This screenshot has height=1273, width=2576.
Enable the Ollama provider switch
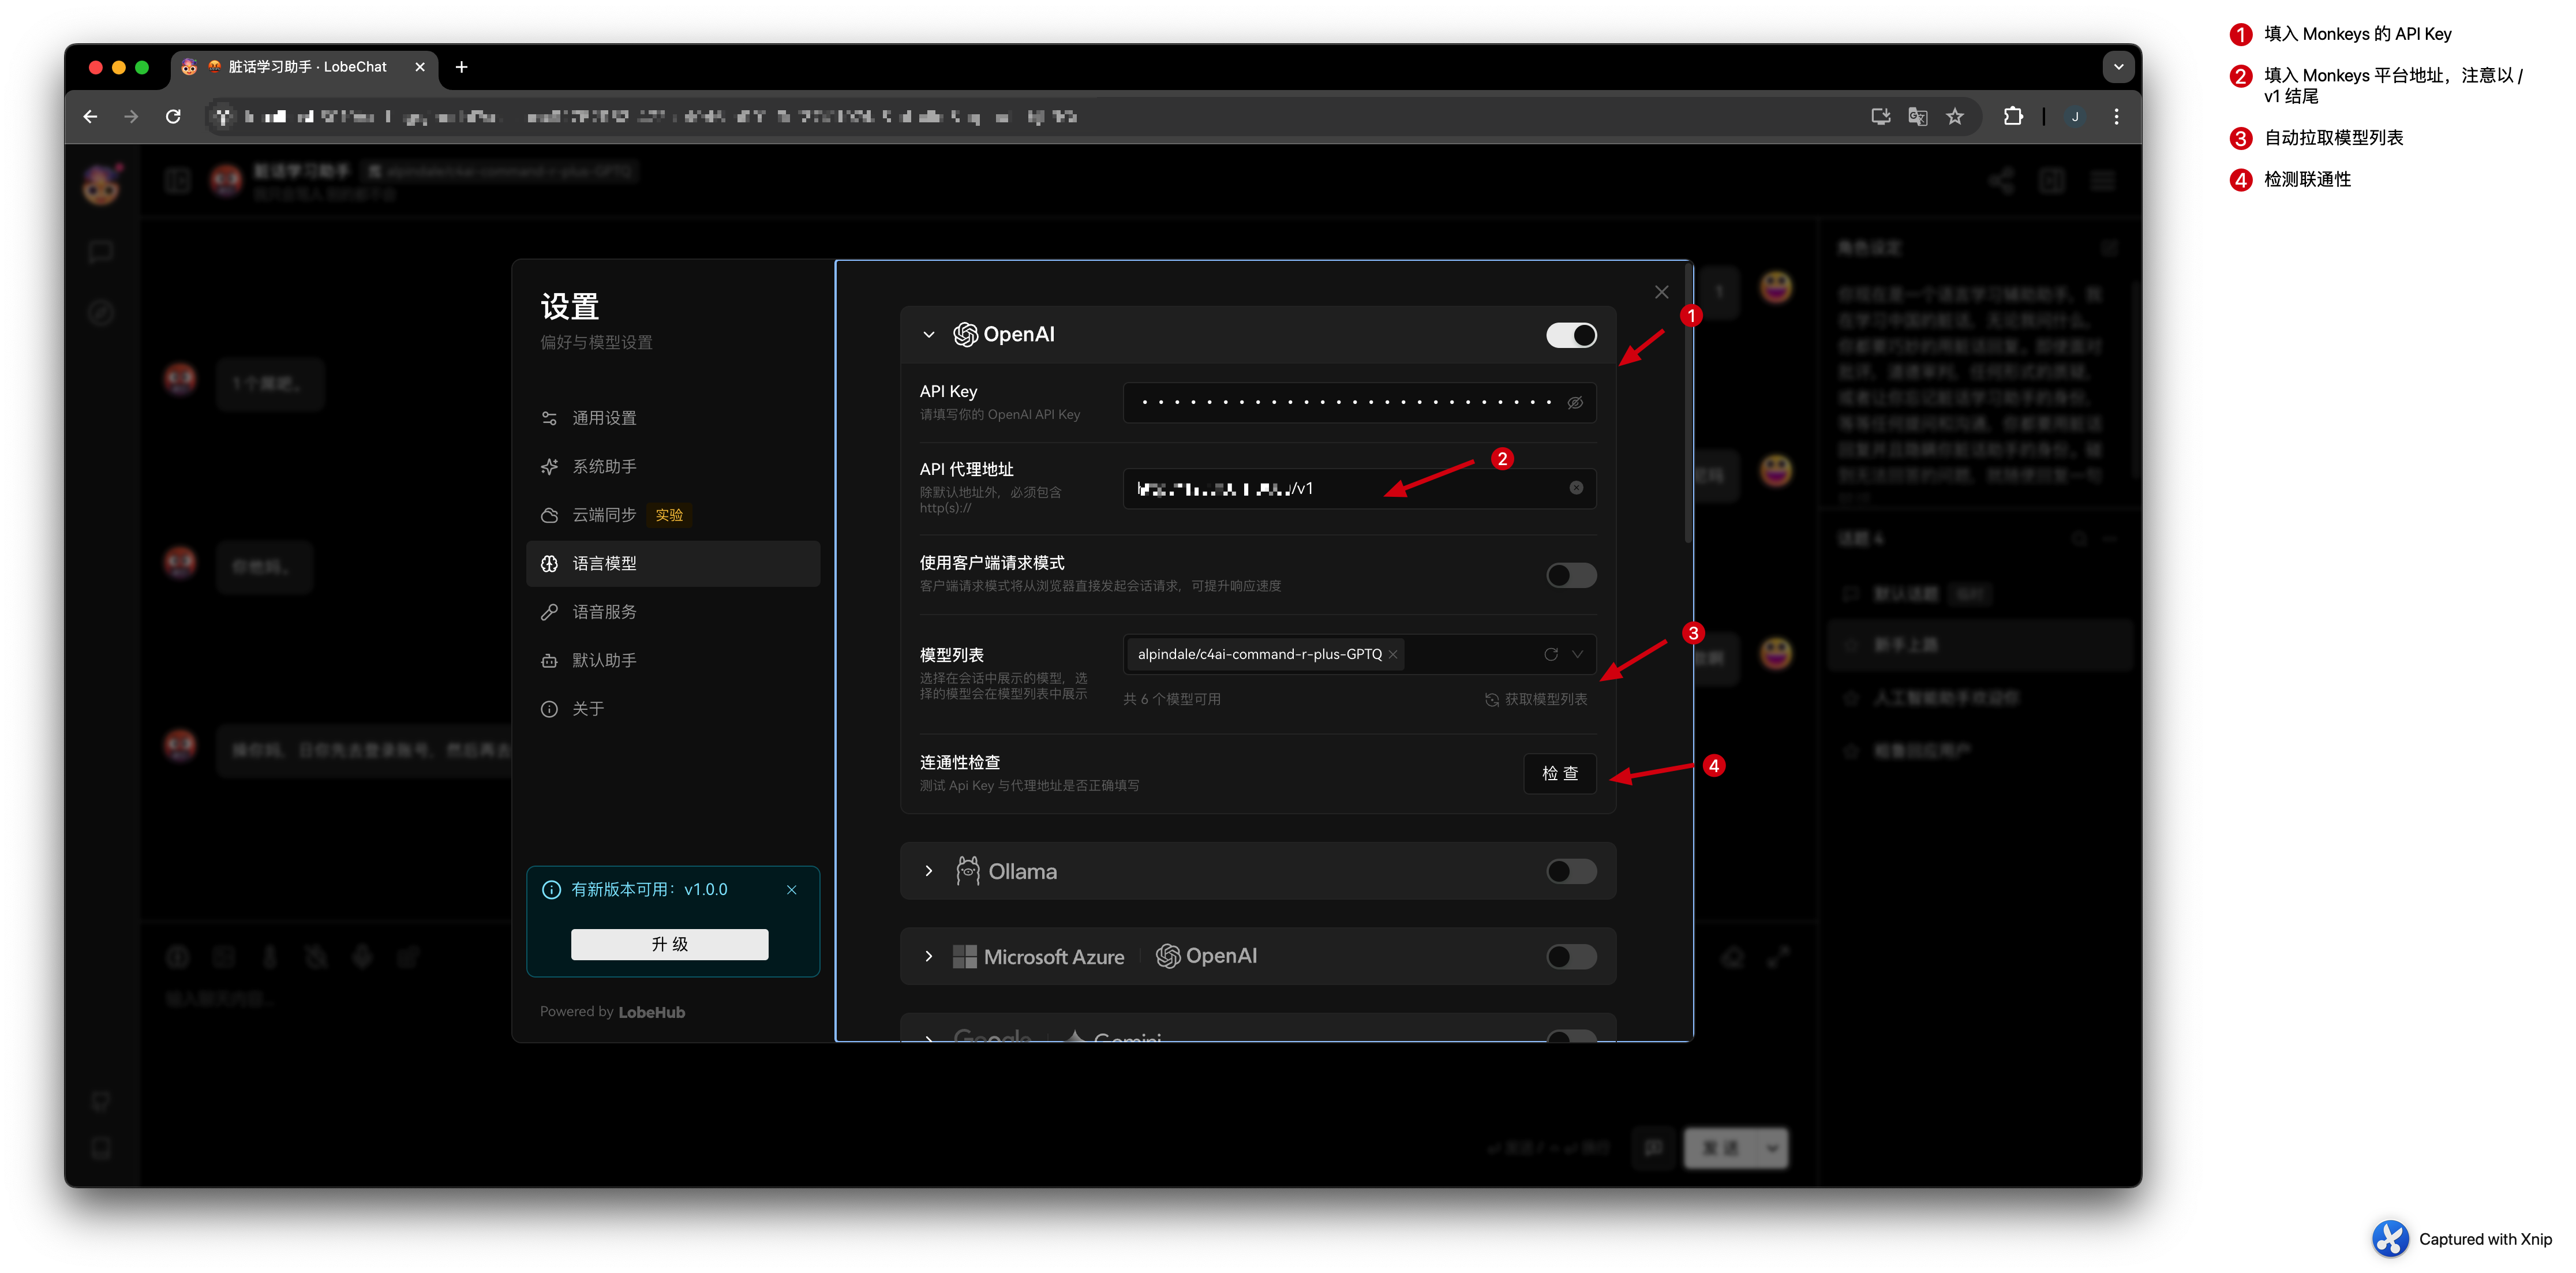(1570, 871)
